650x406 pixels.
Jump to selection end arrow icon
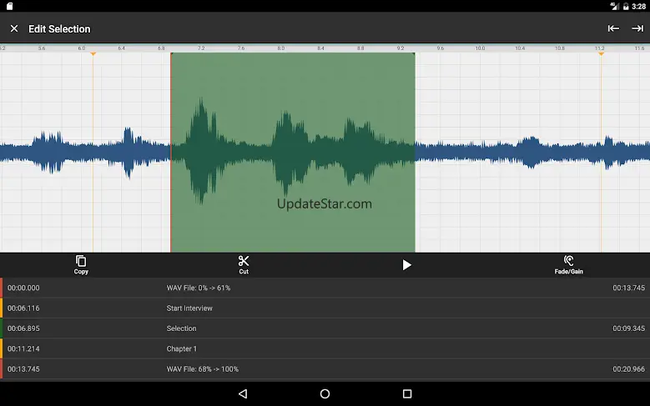point(637,28)
